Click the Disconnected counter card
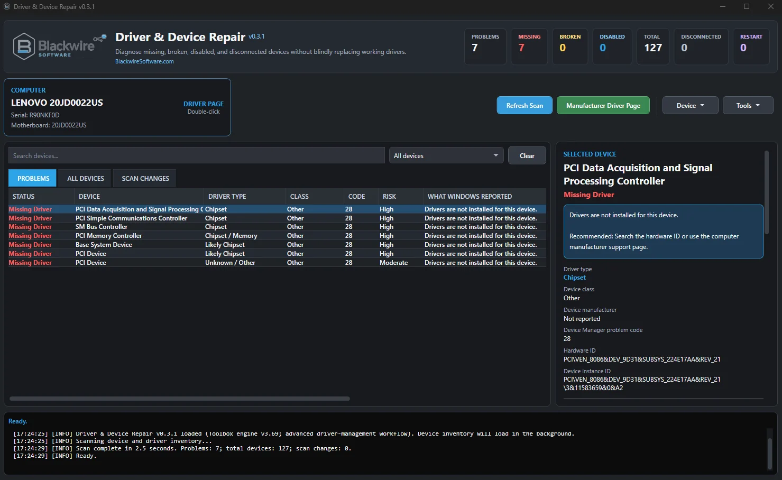 pyautogui.click(x=701, y=47)
